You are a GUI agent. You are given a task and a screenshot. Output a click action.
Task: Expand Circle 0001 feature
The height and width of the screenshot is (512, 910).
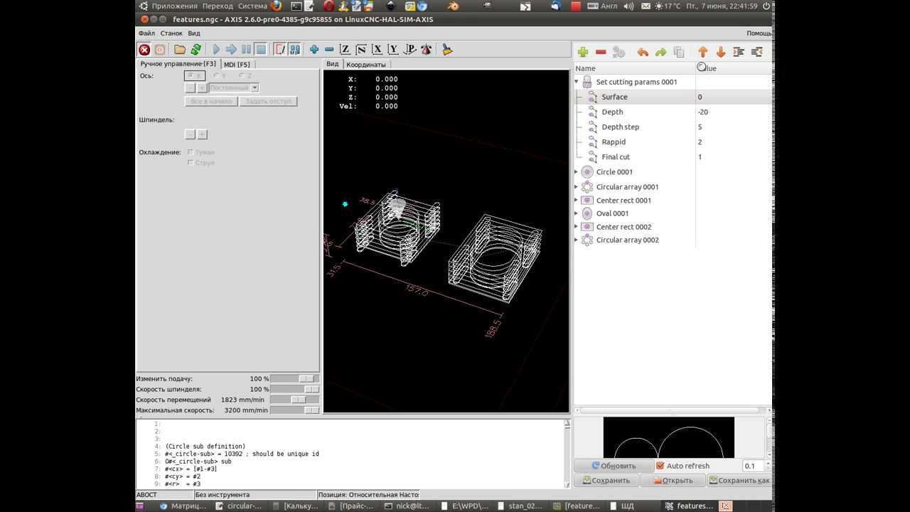click(577, 172)
